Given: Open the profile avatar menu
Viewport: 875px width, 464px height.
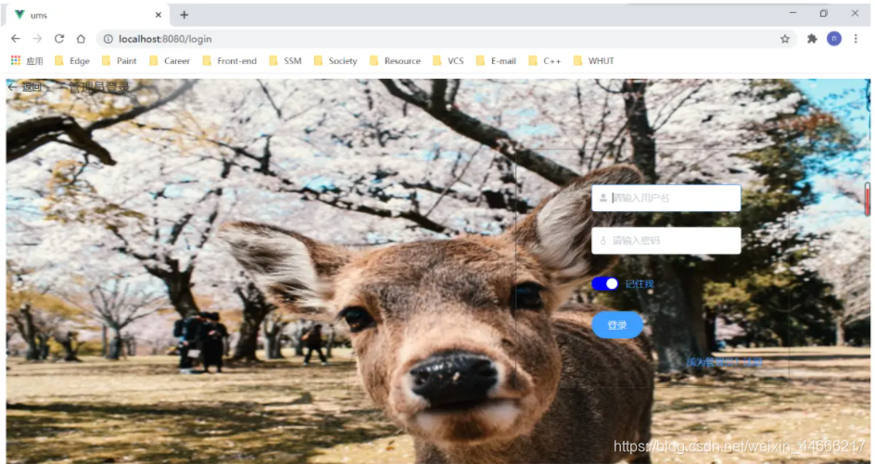Looking at the screenshot, I should click(833, 39).
